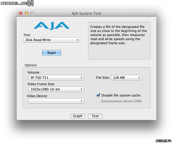Click the gray zoom window button
173x143 pixels.
32,13
